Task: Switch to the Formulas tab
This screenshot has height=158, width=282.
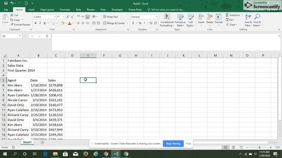Action: [x=65, y=10]
